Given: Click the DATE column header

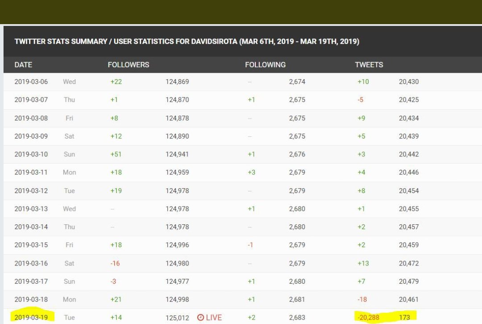Looking at the screenshot, I should tap(23, 65).
